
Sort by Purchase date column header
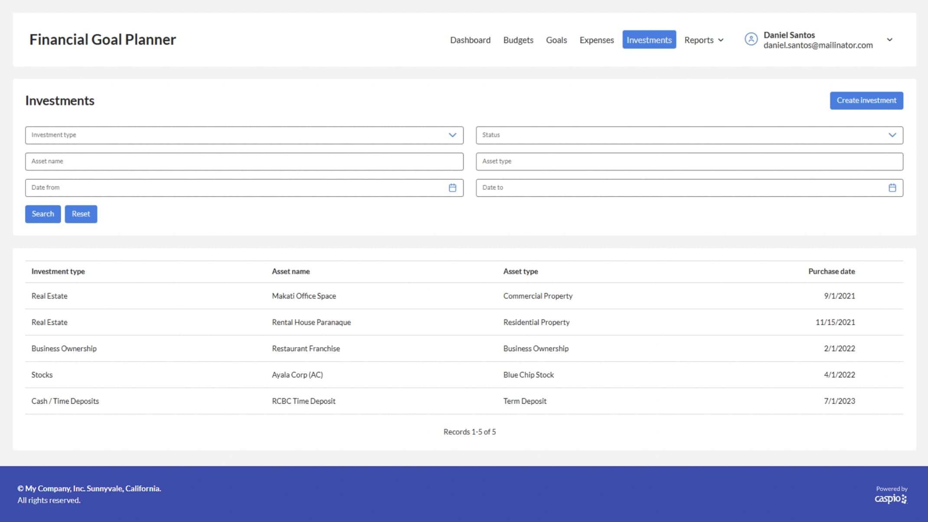pyautogui.click(x=831, y=271)
